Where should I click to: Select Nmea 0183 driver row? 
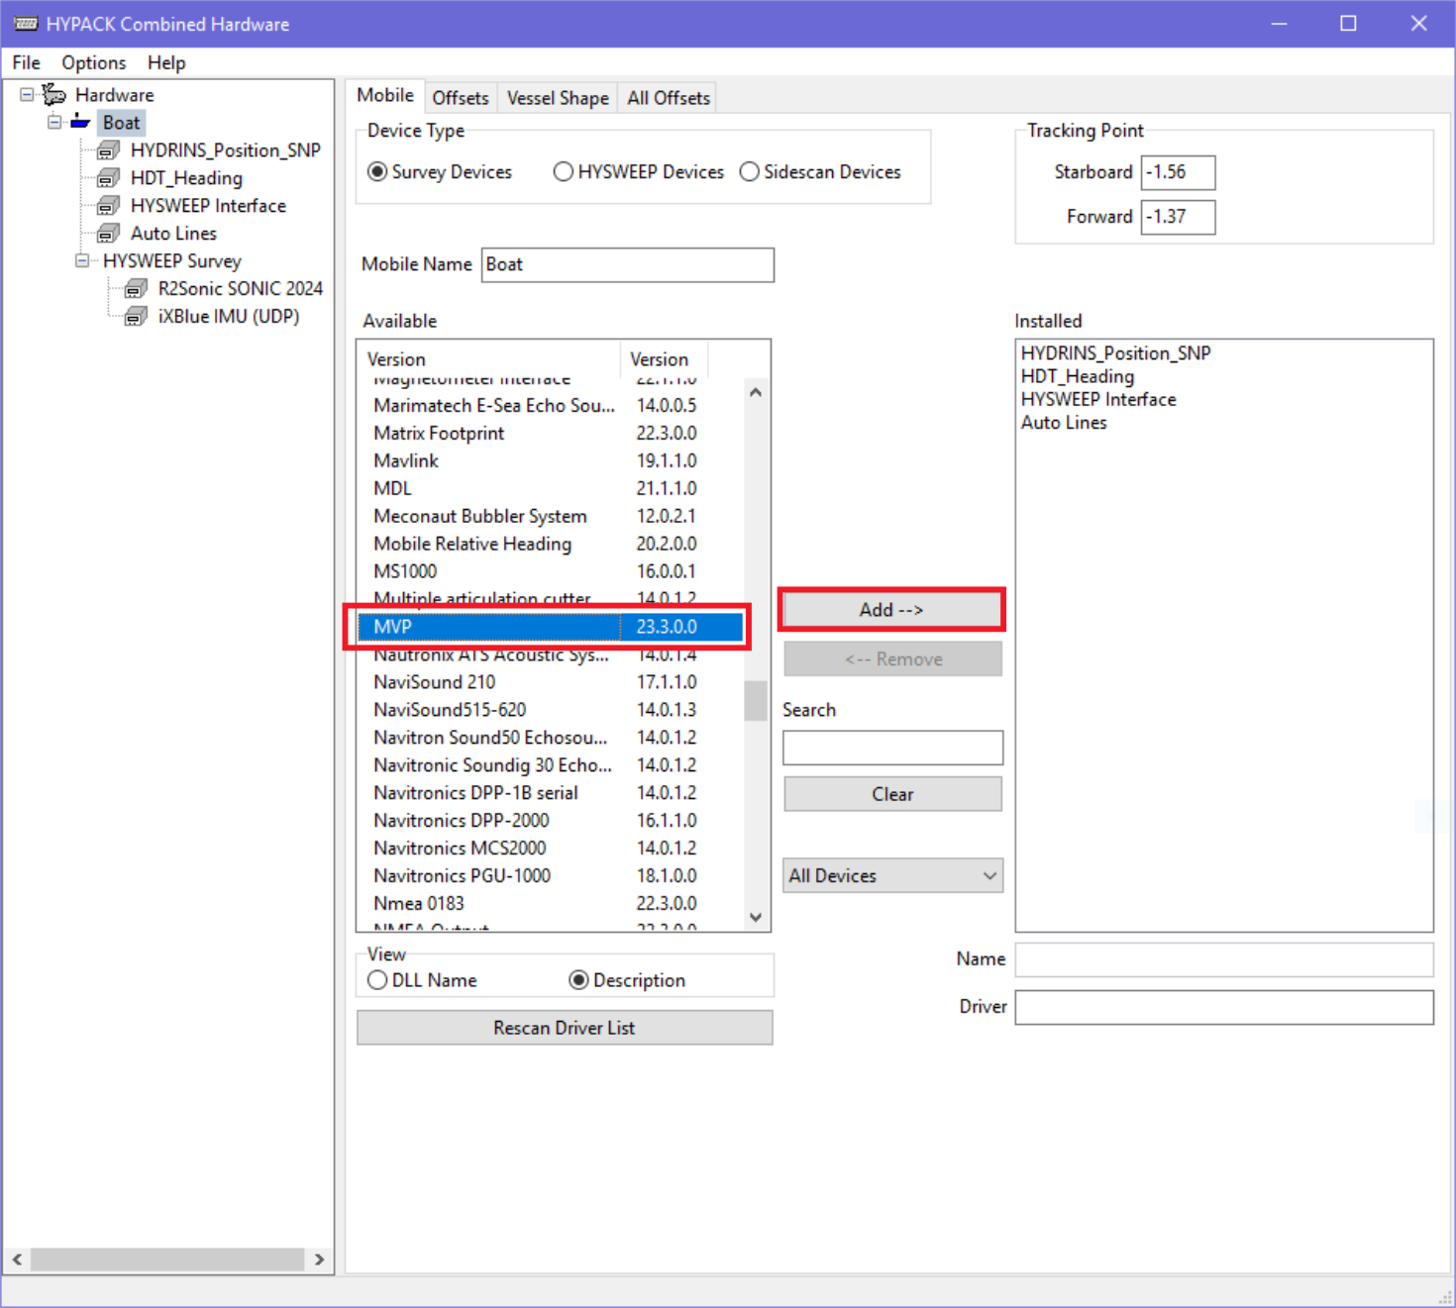coord(551,904)
